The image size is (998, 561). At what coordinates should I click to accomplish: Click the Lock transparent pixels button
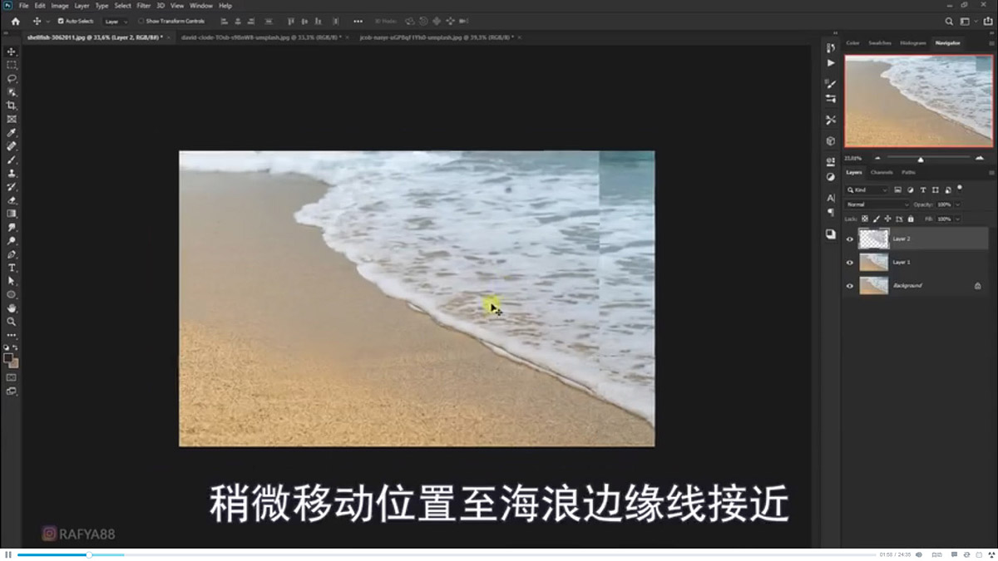(865, 219)
